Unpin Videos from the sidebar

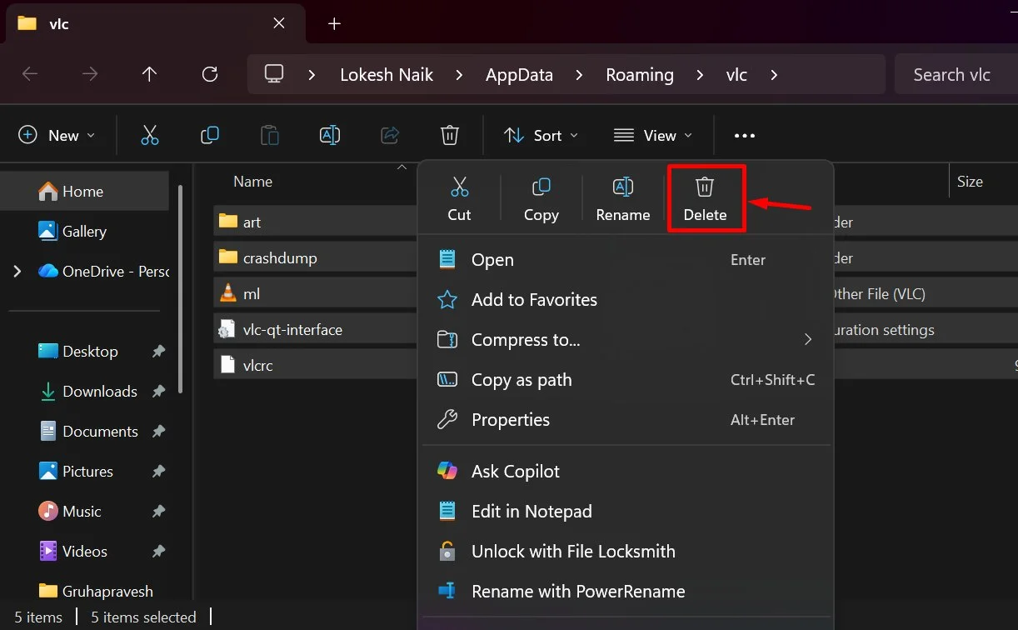(x=158, y=552)
